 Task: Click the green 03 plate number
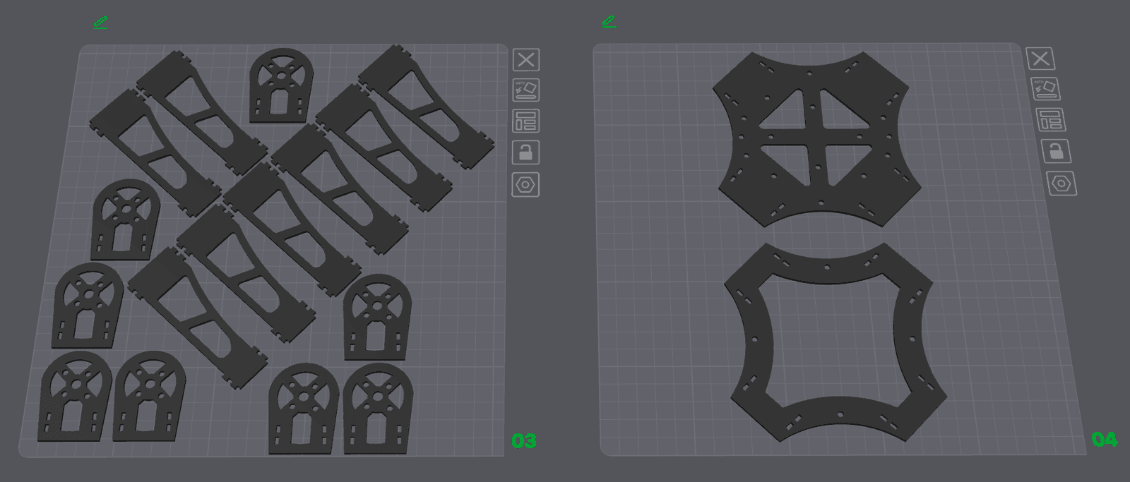coord(524,441)
